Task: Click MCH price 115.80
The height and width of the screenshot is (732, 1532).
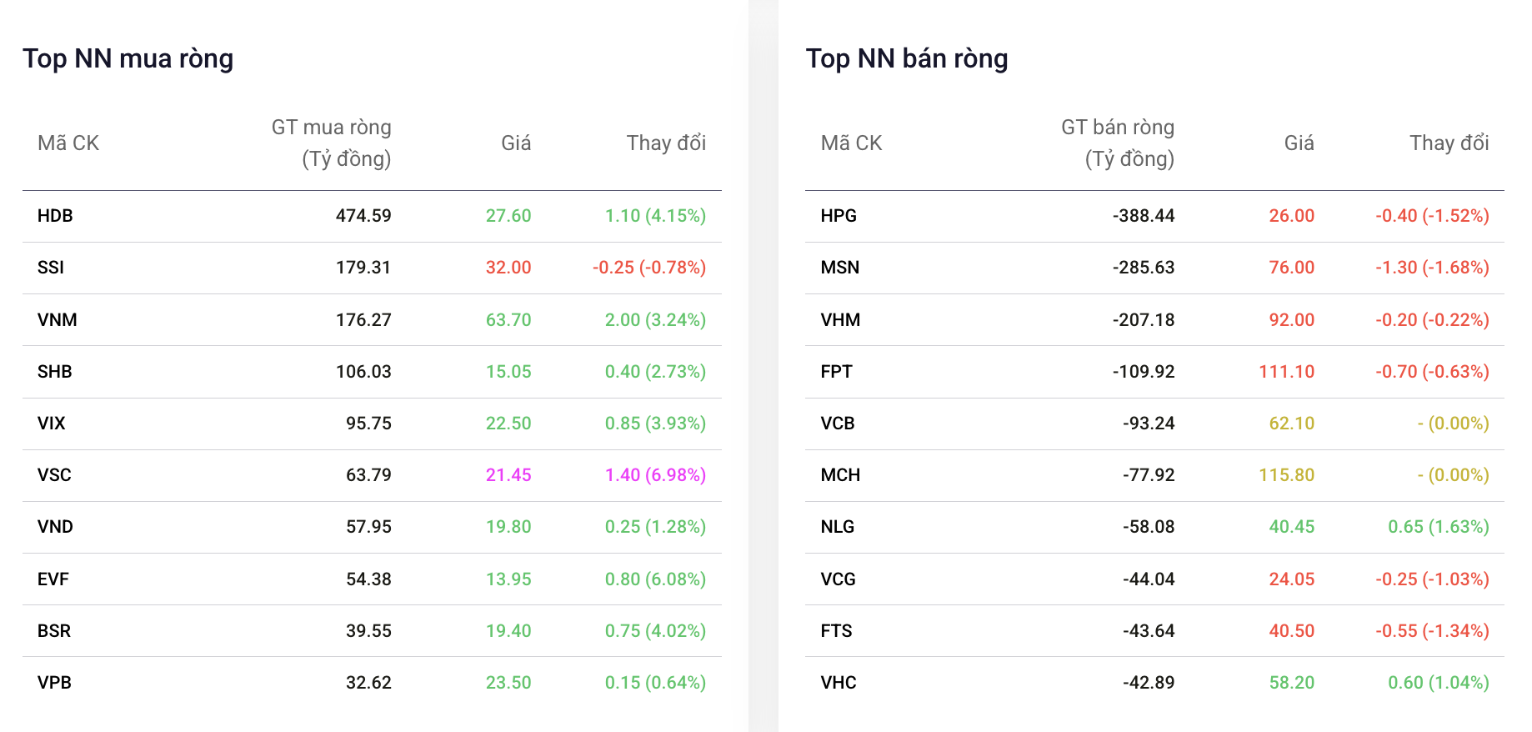Action: (x=1287, y=475)
